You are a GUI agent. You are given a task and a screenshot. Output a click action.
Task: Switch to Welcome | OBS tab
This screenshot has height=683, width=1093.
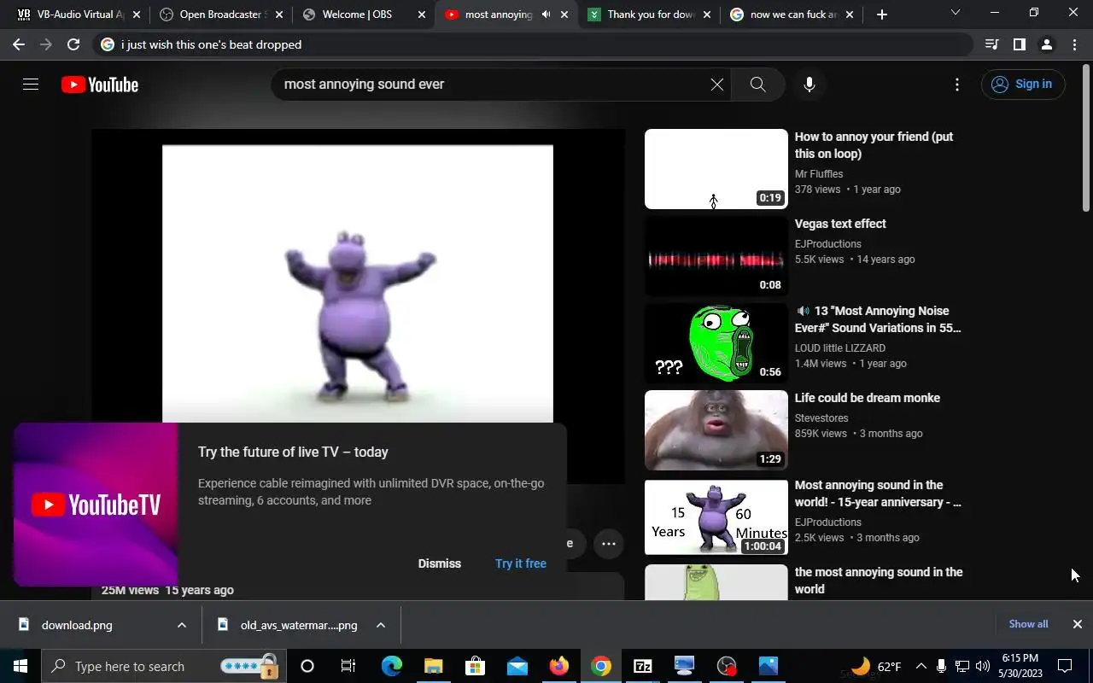click(x=363, y=15)
